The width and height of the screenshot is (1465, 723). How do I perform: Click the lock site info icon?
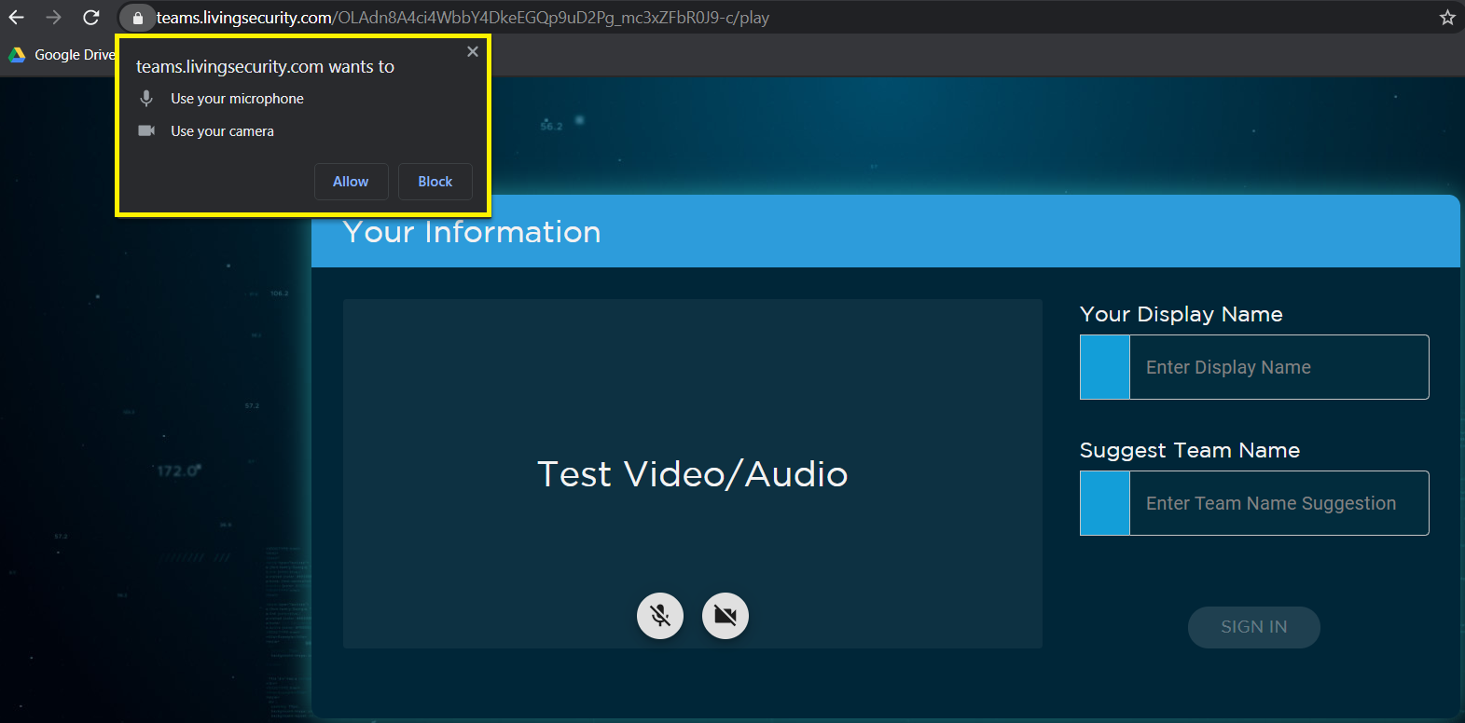coord(138,18)
